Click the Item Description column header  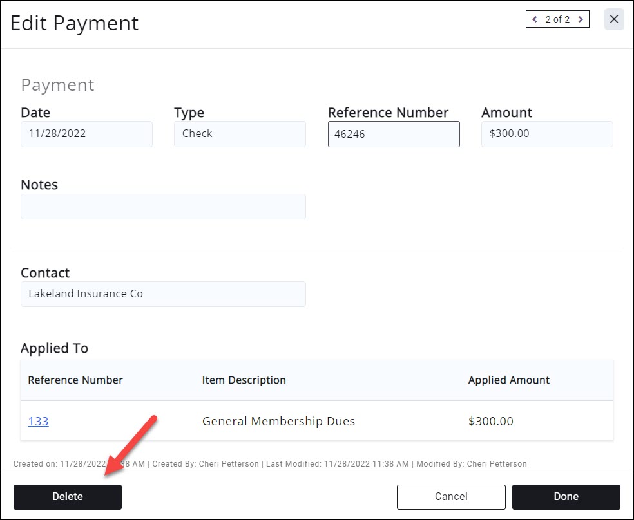click(x=244, y=380)
